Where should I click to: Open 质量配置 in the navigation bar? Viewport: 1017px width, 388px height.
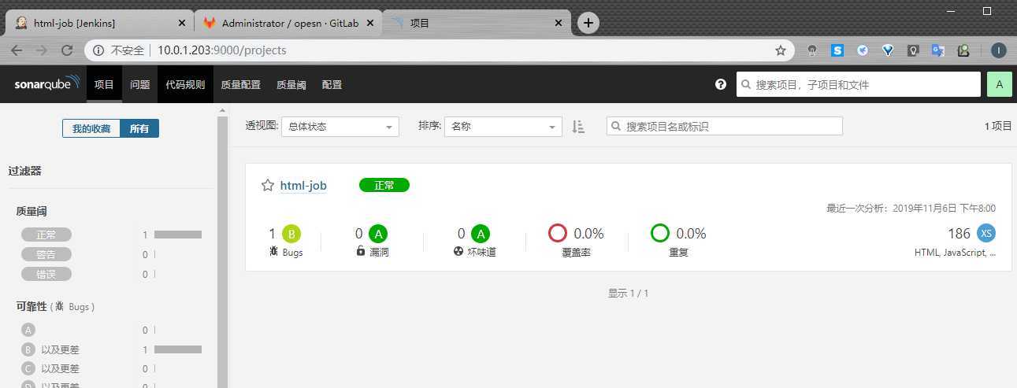240,84
